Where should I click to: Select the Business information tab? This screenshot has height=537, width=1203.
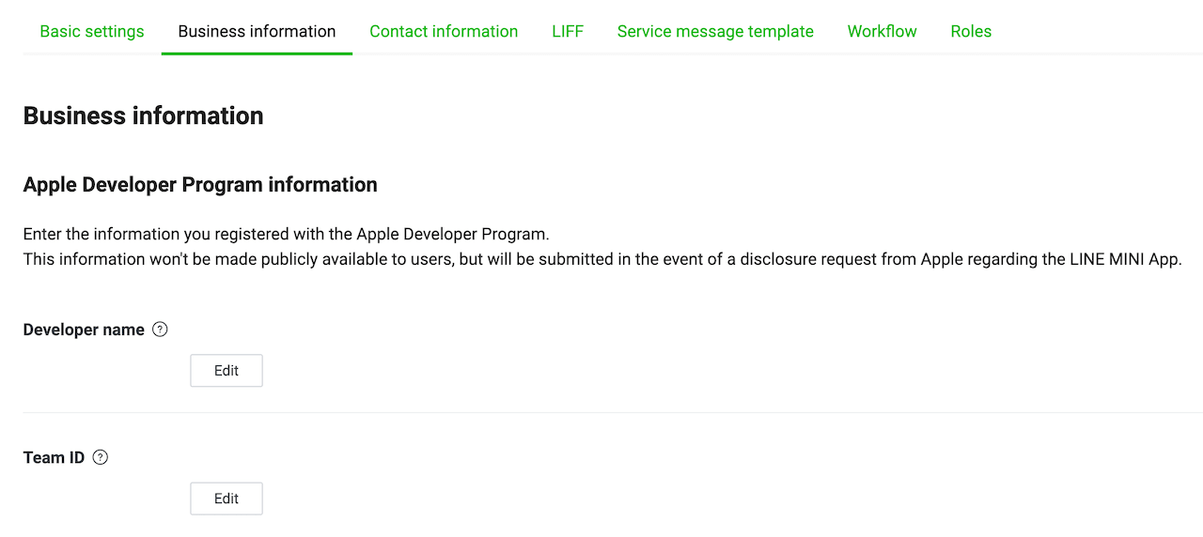pyautogui.click(x=257, y=31)
